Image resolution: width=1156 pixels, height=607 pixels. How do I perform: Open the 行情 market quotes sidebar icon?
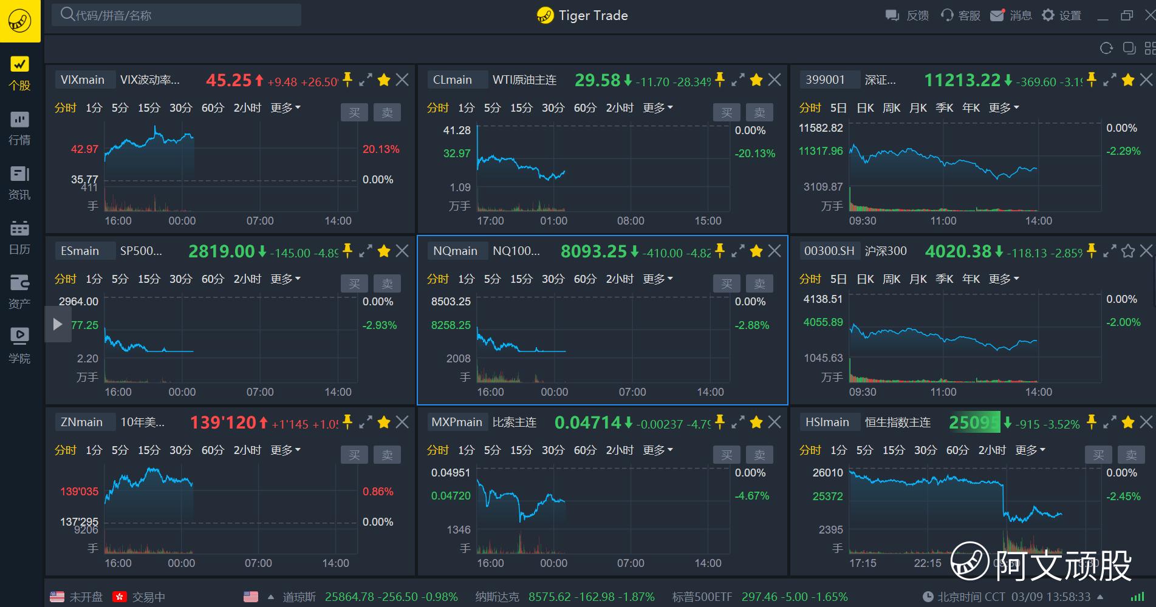(x=19, y=128)
